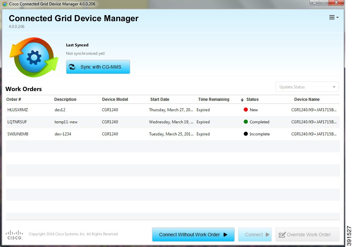This screenshot has height=247, width=352.
Task: Click the Connect button
Action: pyautogui.click(x=255, y=235)
